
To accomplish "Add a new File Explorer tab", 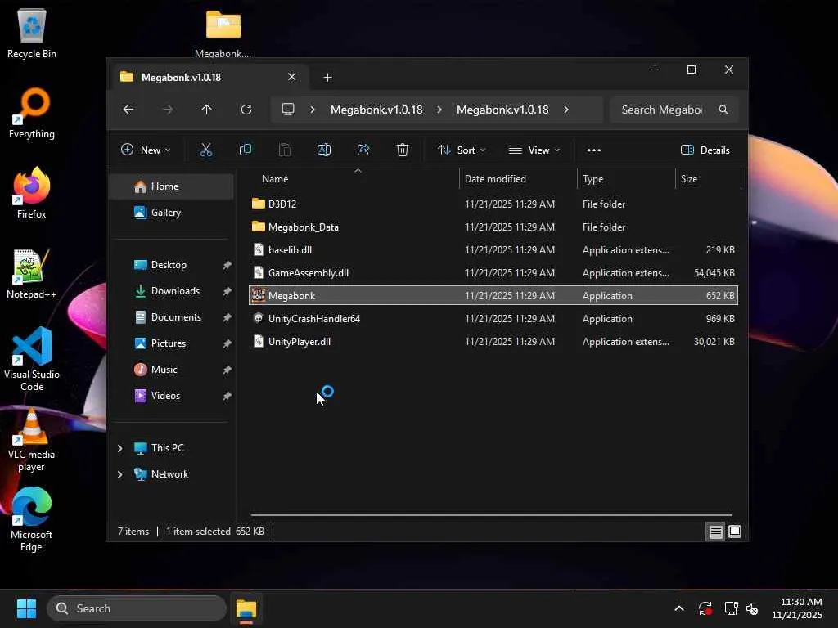I will [327, 77].
